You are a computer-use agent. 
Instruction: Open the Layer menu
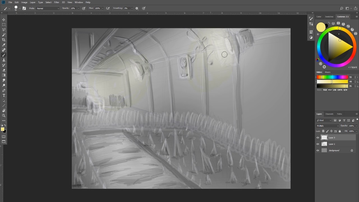(33, 2)
